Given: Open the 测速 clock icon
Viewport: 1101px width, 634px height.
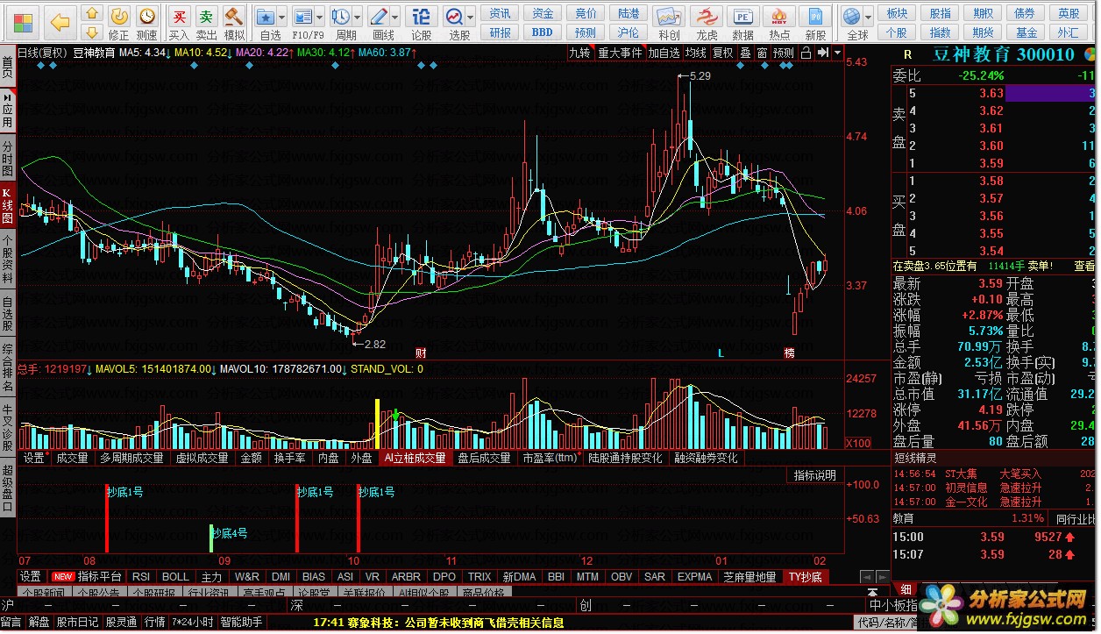Looking at the screenshot, I should point(146,16).
